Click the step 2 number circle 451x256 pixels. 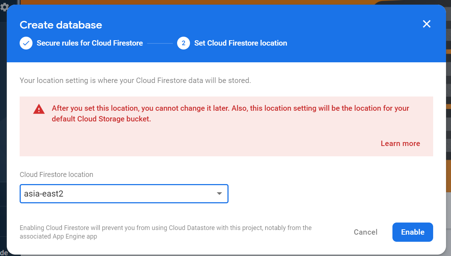pyautogui.click(x=183, y=43)
